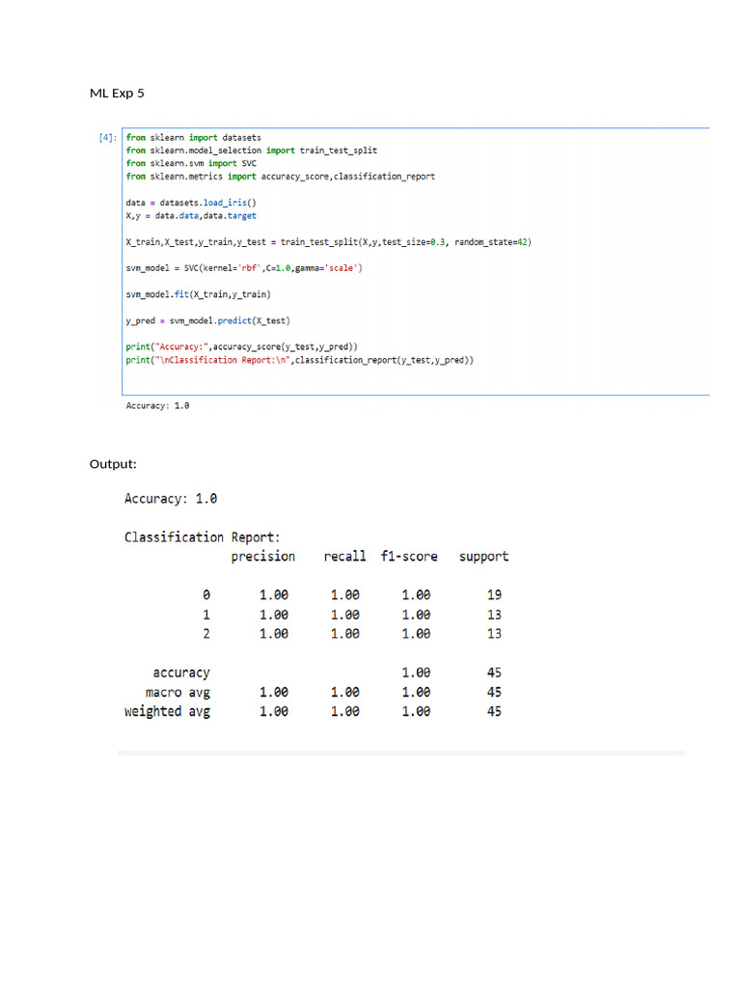Click the class '2' row label
The height and width of the screenshot is (988, 741).
[x=206, y=634]
